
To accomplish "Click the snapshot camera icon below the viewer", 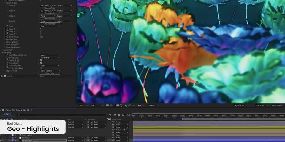I will click(140, 106).
